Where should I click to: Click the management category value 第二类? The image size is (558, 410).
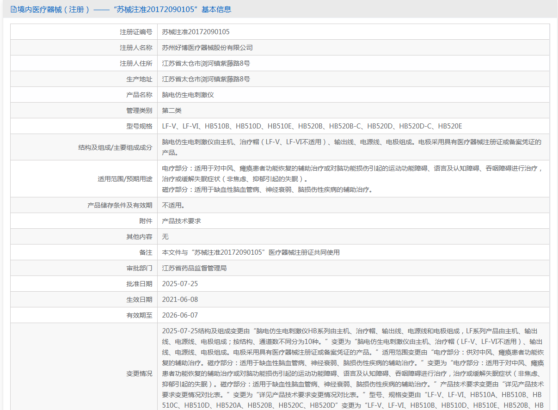(x=172, y=110)
